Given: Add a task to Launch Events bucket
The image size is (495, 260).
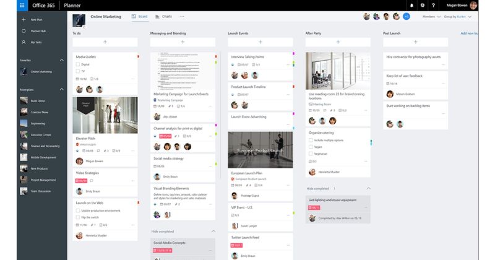Looking at the screenshot, I should point(260,42).
